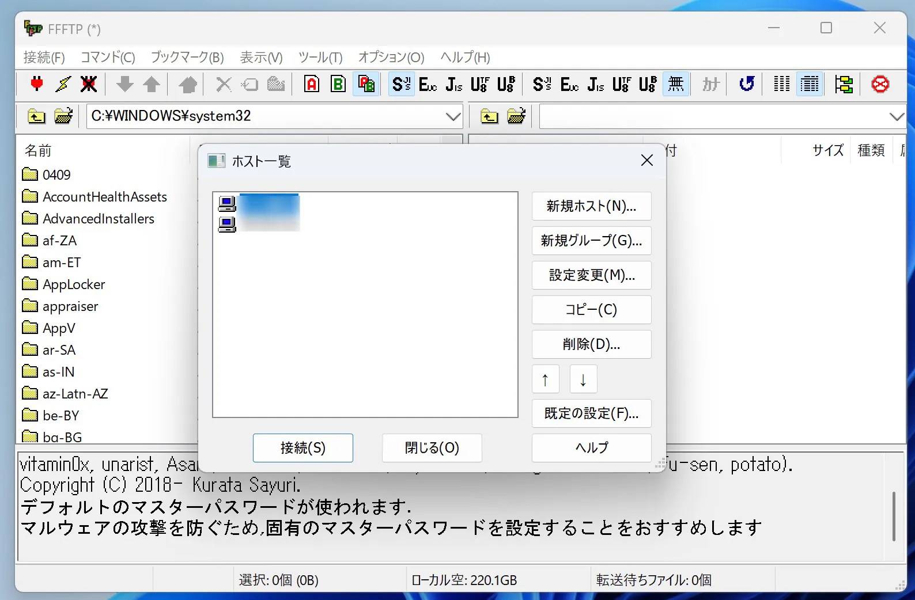This screenshot has height=600, width=915.
Task: Click the blue Refresh arrow icon
Action: pos(747,84)
